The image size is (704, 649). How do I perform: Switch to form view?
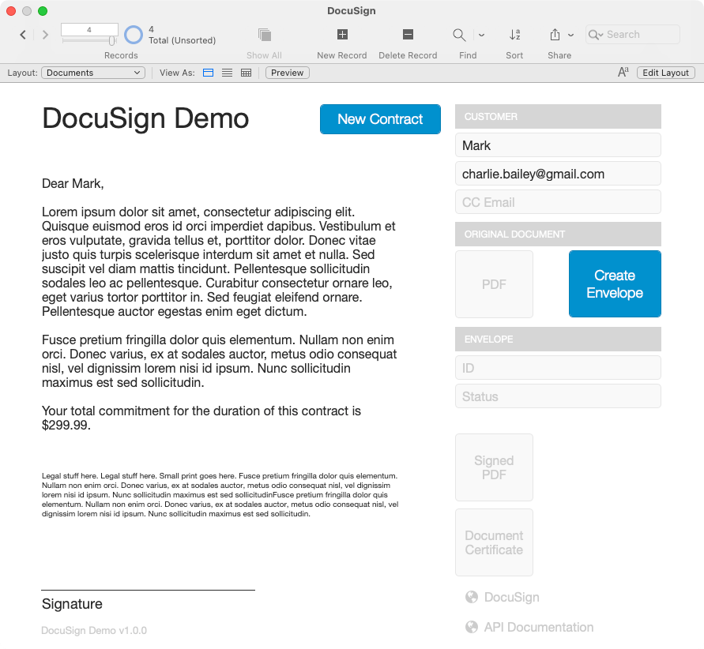point(207,72)
